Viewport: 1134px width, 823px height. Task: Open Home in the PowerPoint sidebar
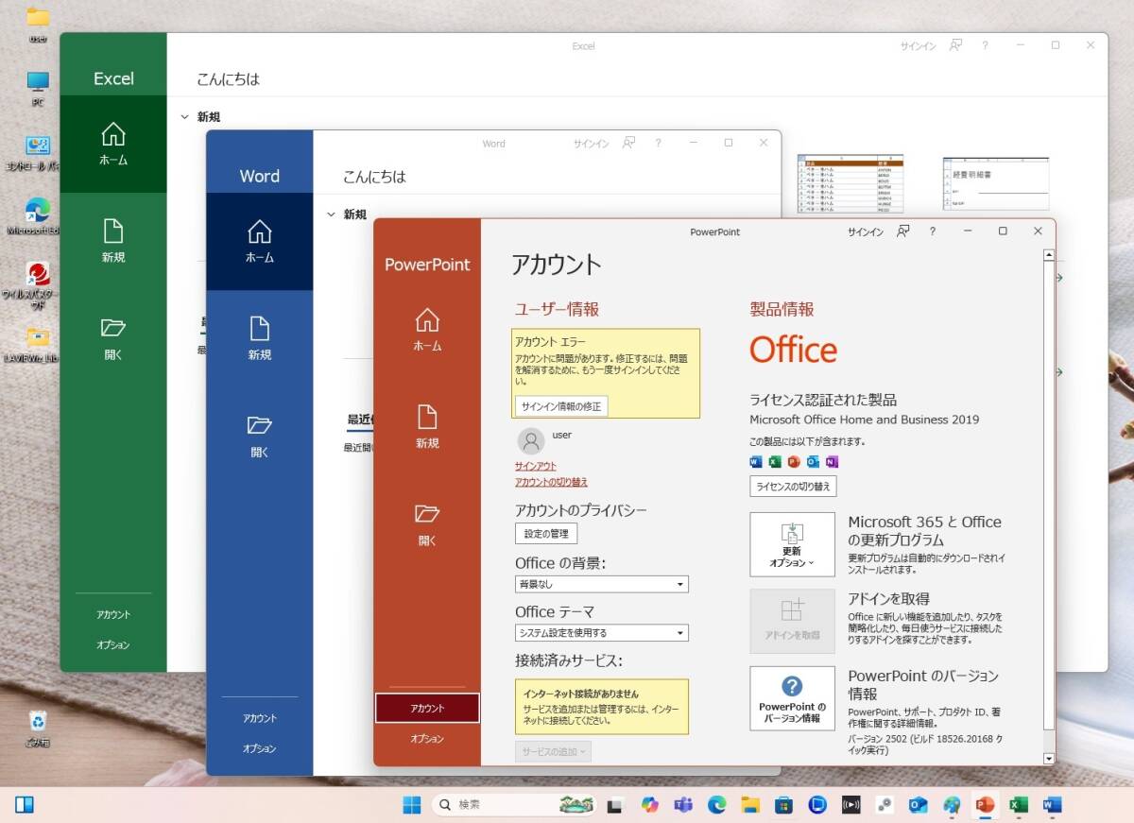point(427,330)
